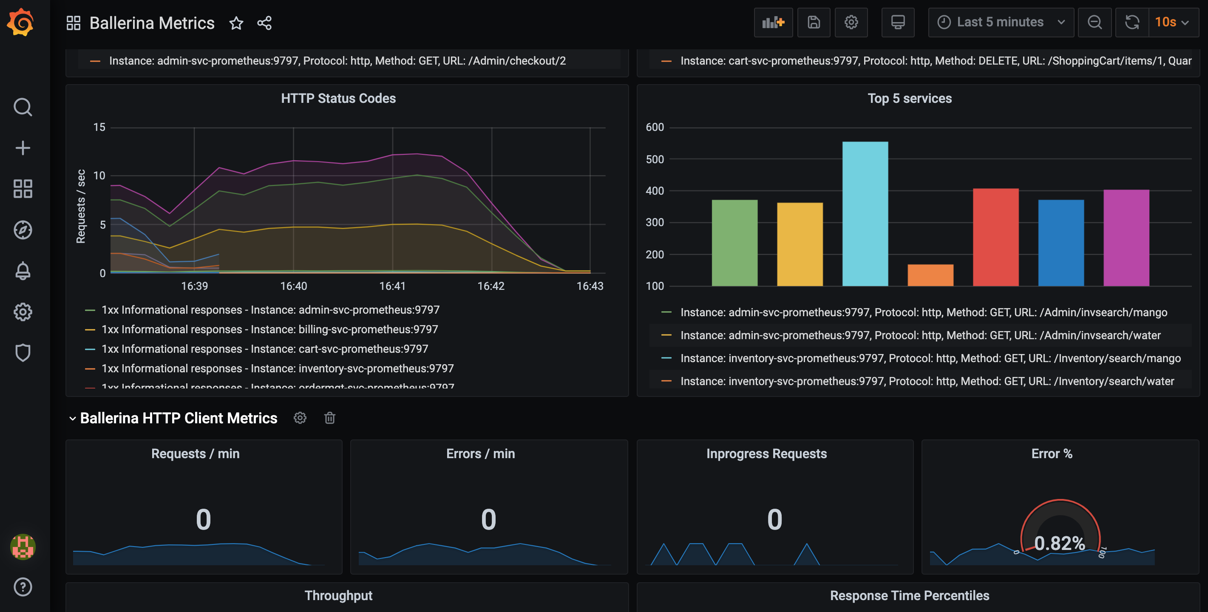Viewport: 1208px width, 612px height.
Task: Change color of billing-svc 1xx yellow legend line
Action: tap(90, 330)
